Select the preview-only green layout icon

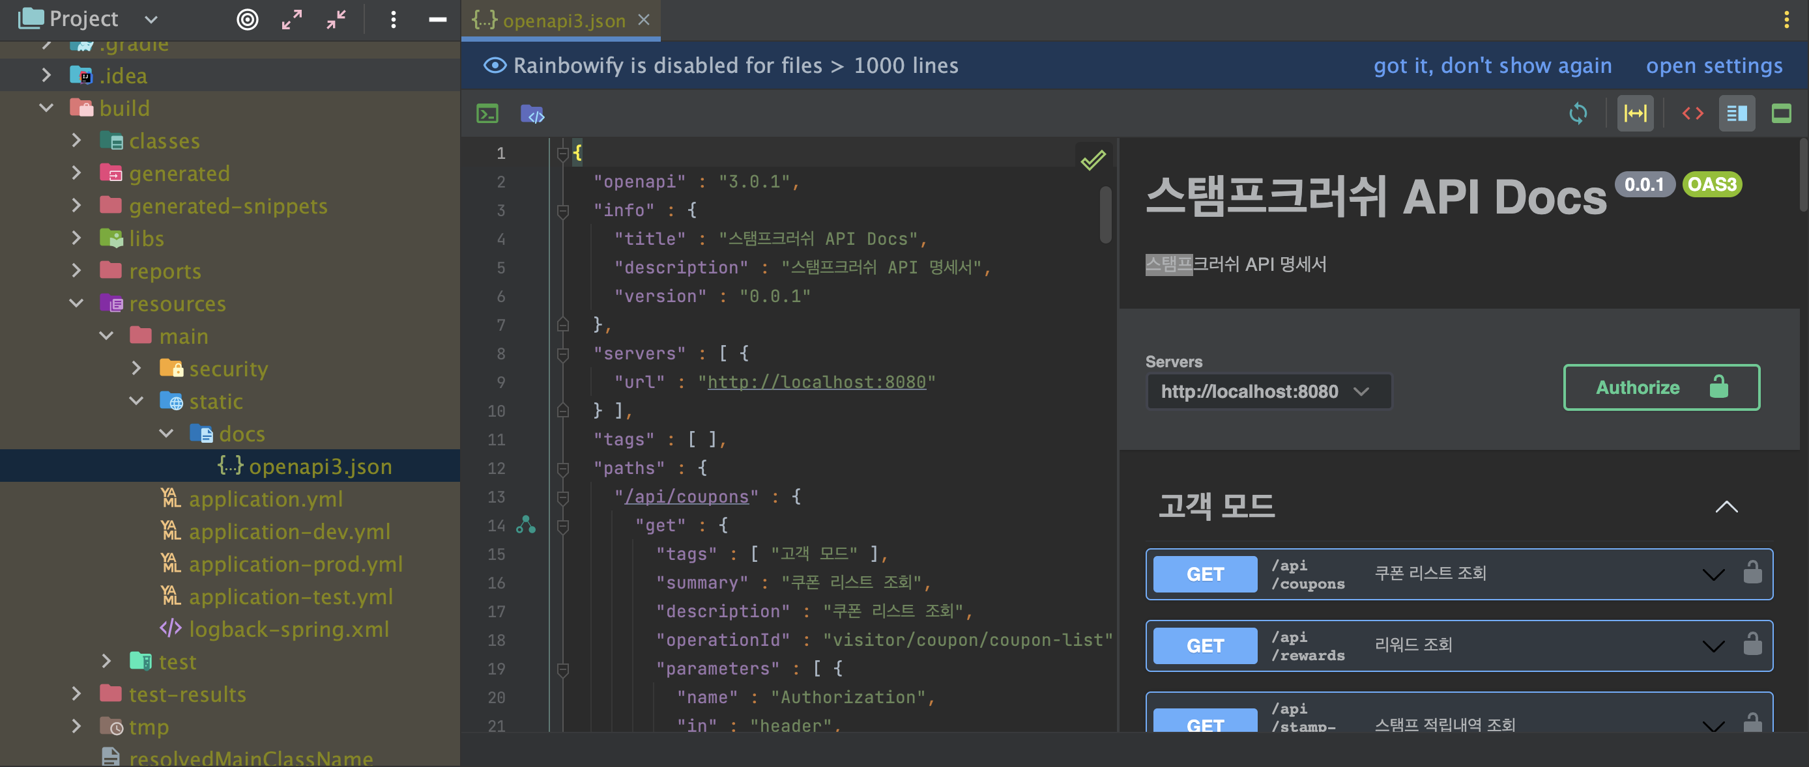[x=1782, y=113]
